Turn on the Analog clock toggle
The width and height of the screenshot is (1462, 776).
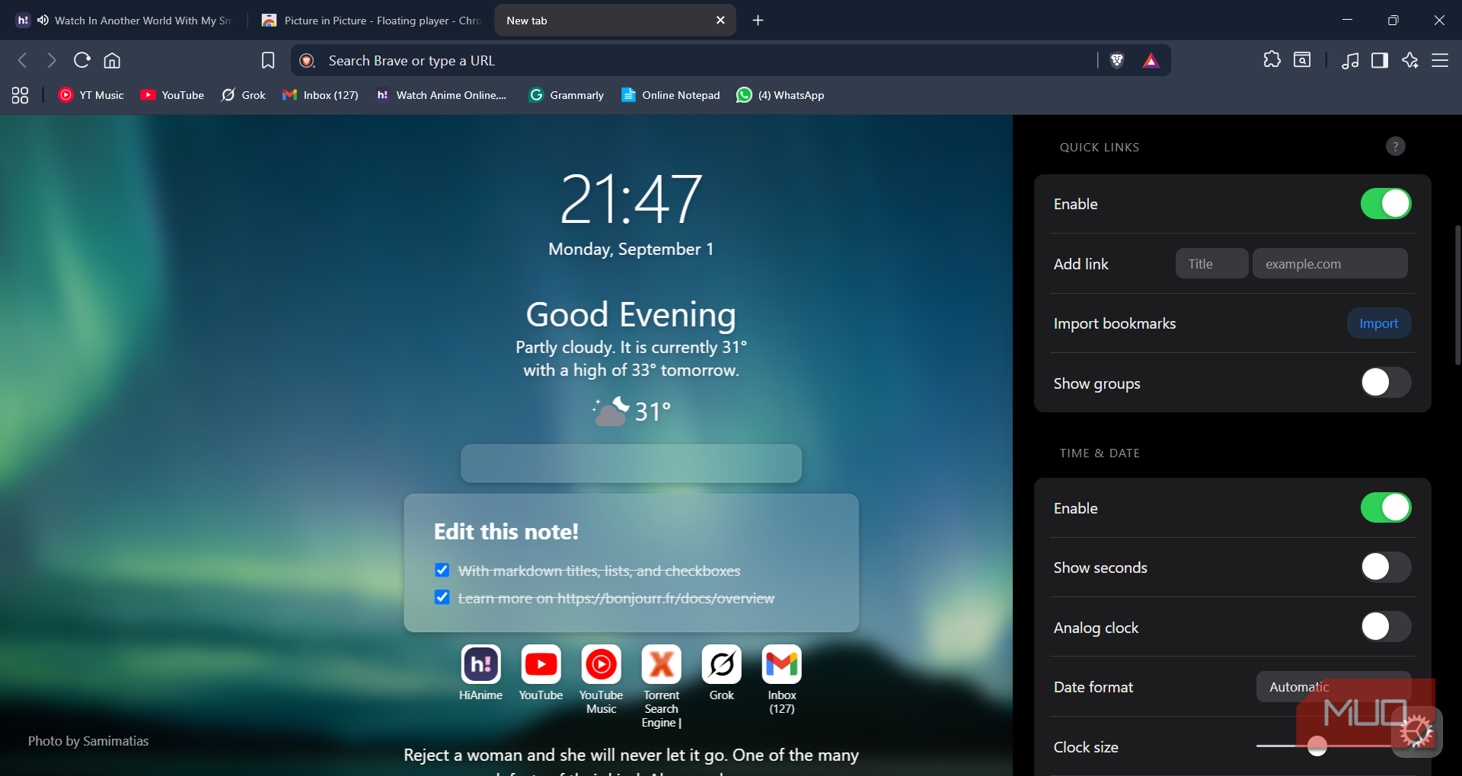coord(1386,627)
